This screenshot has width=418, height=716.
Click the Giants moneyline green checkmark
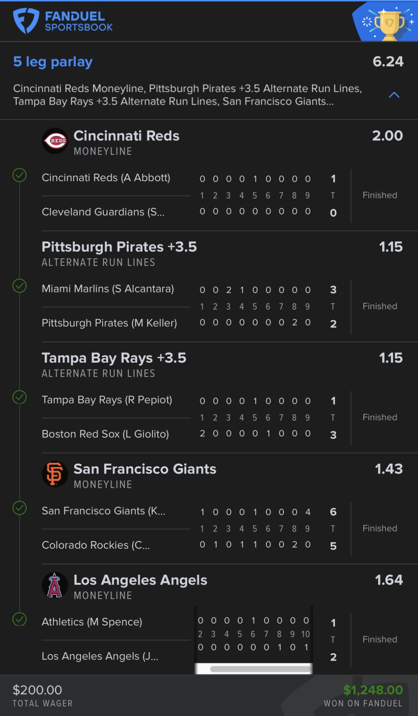tap(20, 508)
